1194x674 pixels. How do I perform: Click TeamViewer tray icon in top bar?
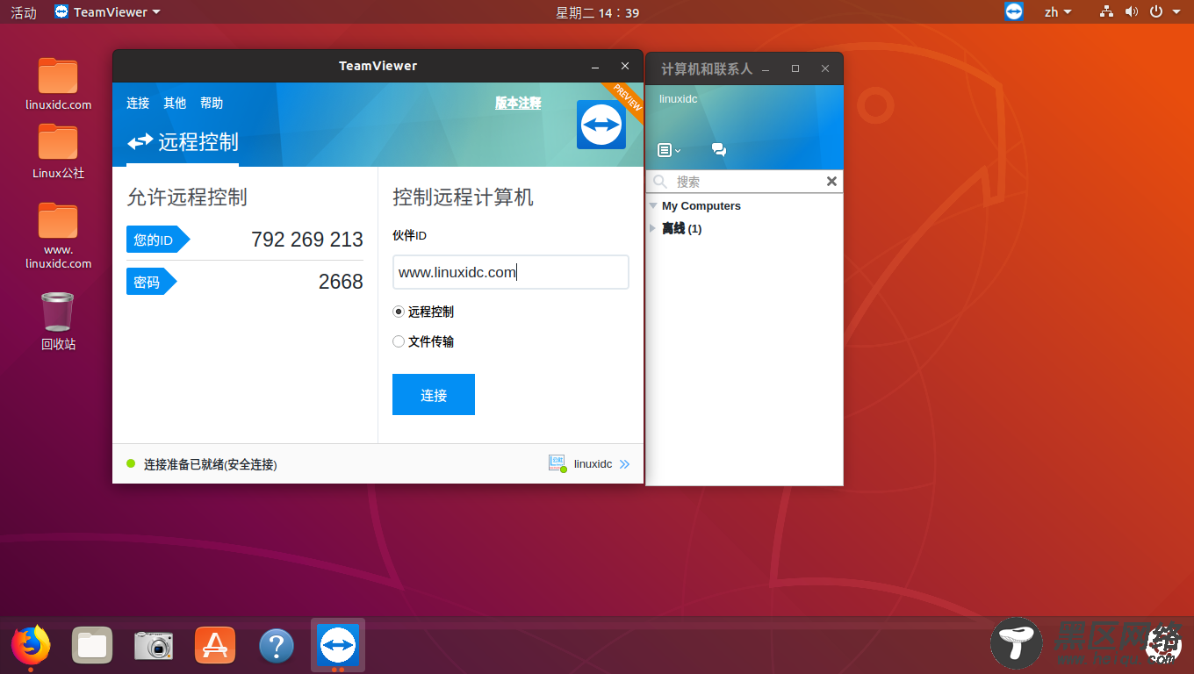point(1014,11)
